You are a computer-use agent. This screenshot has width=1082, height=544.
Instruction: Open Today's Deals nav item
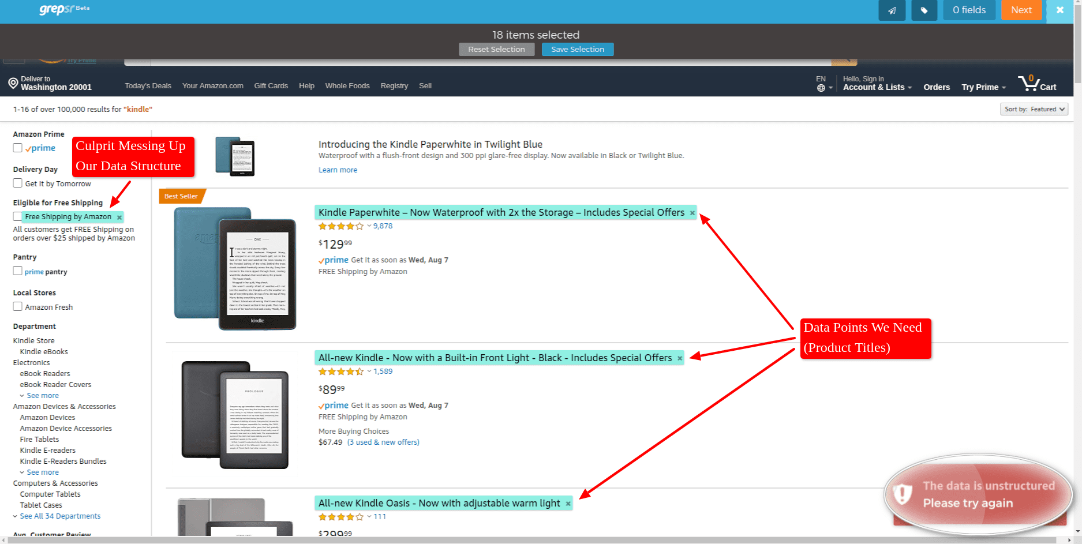148,86
